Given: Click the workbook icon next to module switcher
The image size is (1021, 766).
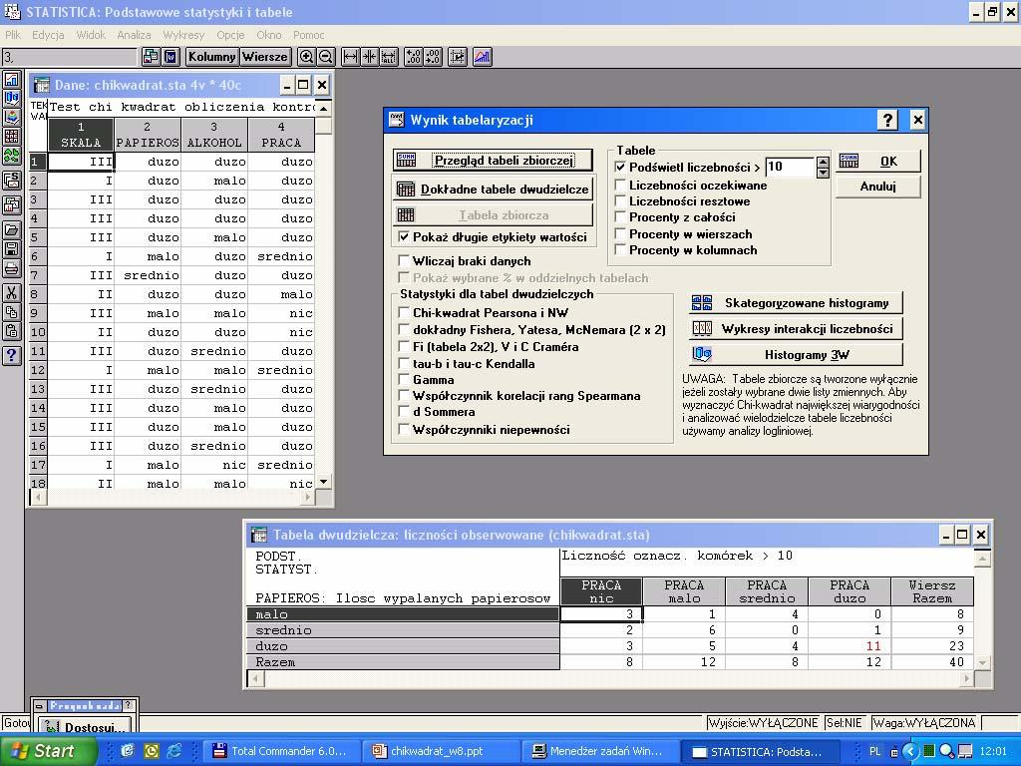Looking at the screenshot, I should pyautogui.click(x=170, y=57).
